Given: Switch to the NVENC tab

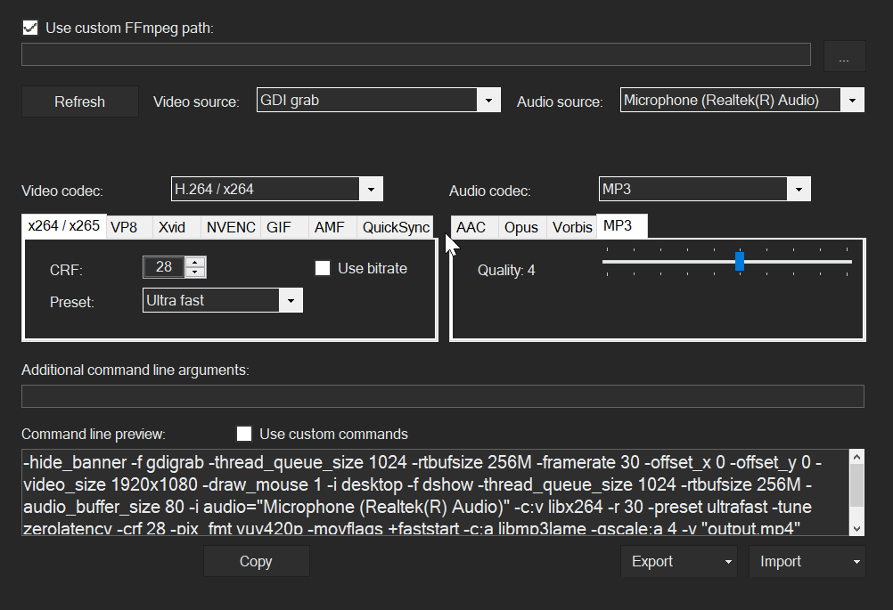Looking at the screenshot, I should (x=231, y=227).
